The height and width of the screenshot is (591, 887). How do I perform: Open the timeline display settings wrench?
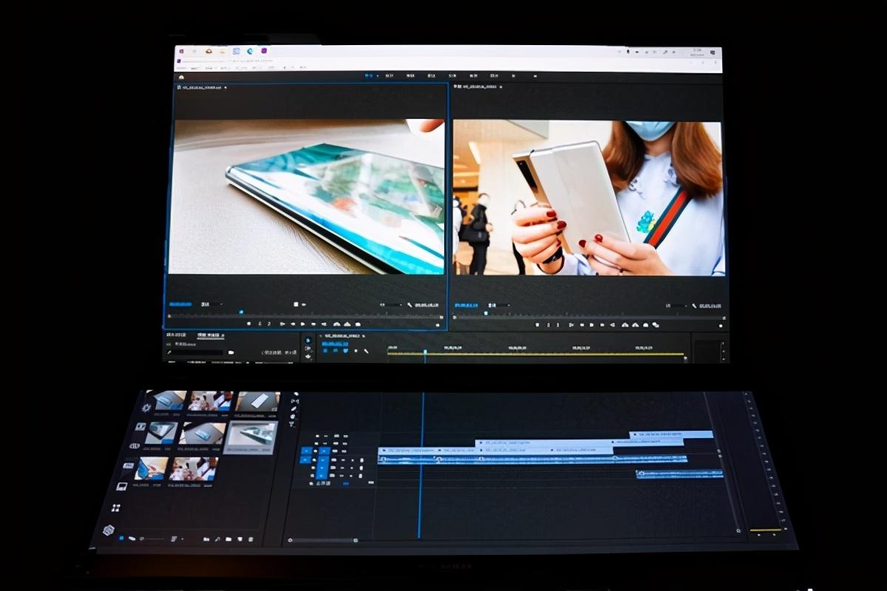(367, 350)
